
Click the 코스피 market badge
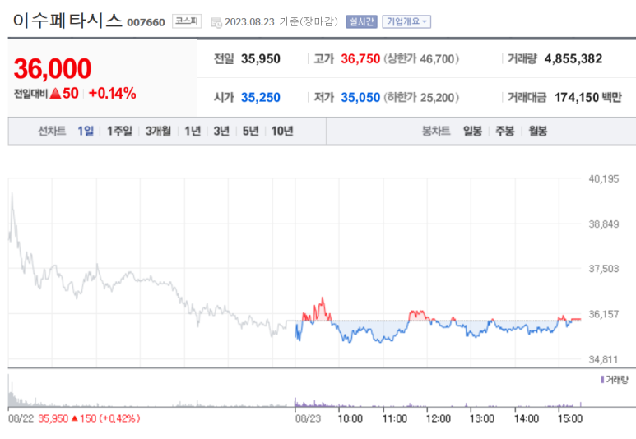tap(187, 21)
